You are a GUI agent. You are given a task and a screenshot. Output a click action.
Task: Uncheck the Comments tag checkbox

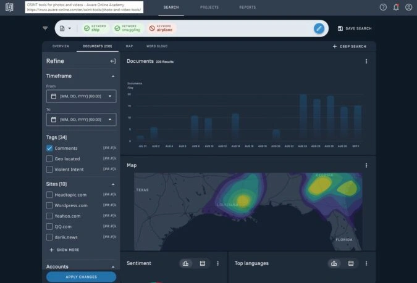(49, 149)
